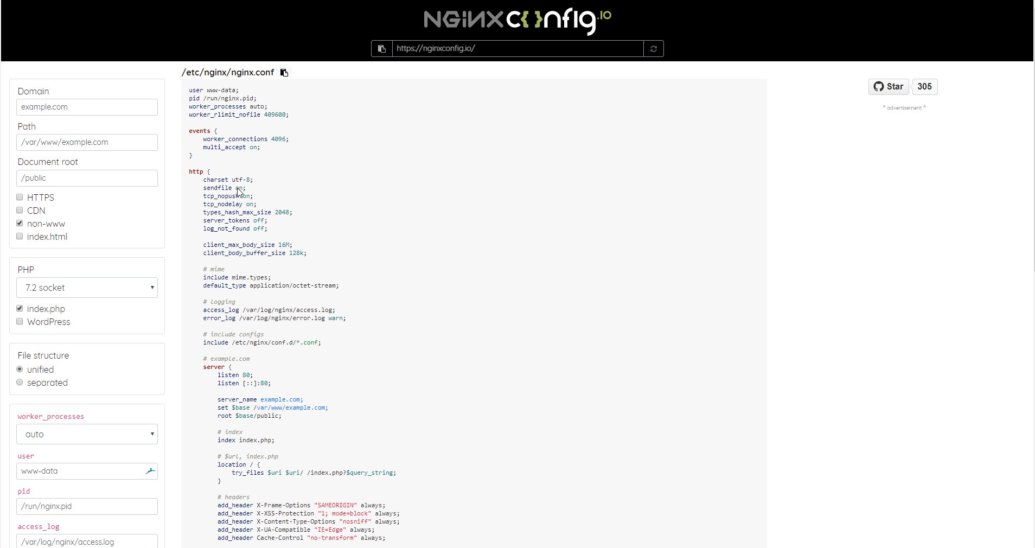Click the 'multi_accept on;' code line
This screenshot has height=548, width=1035.
[x=232, y=147]
